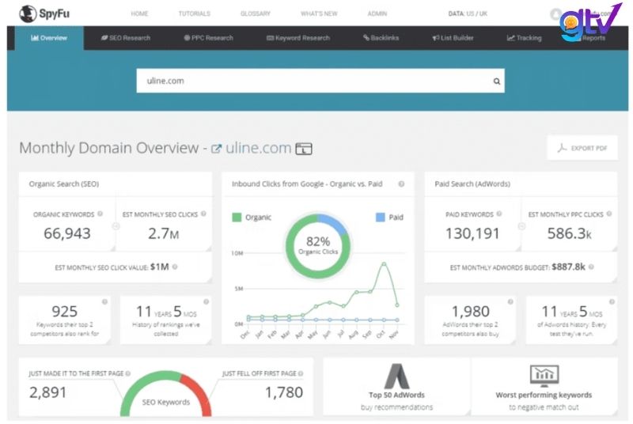Screen dimensions: 633x424
Task: Open the SEO Research tab
Action: [x=126, y=38]
